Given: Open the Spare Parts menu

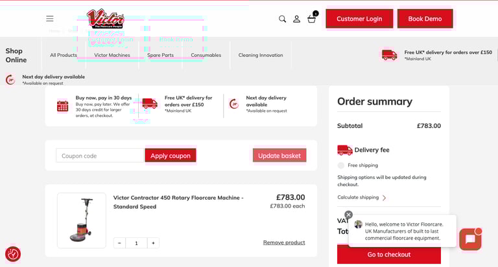Looking at the screenshot, I should (x=160, y=55).
